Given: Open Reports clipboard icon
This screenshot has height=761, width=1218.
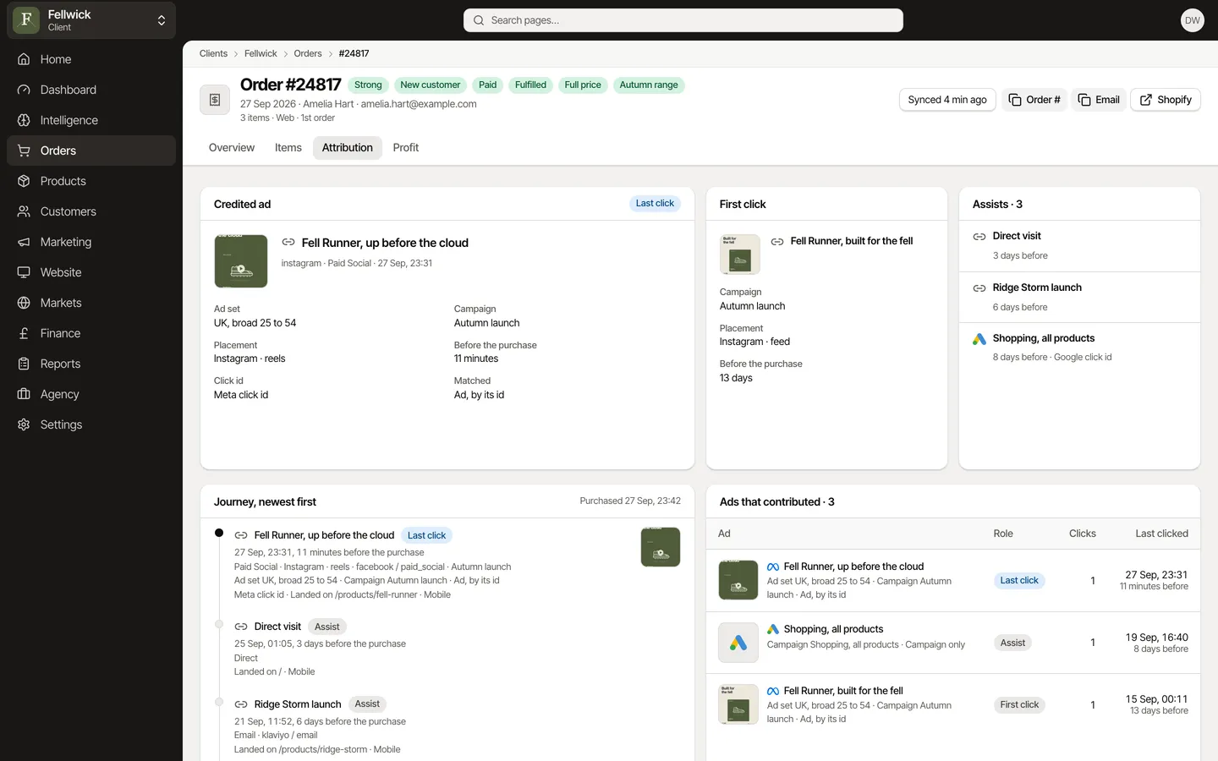Looking at the screenshot, I should (24, 364).
